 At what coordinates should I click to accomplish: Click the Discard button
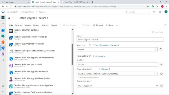coord(86,25)
